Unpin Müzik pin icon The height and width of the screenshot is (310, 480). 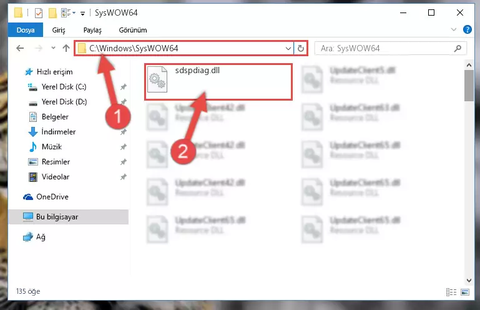pos(124,147)
